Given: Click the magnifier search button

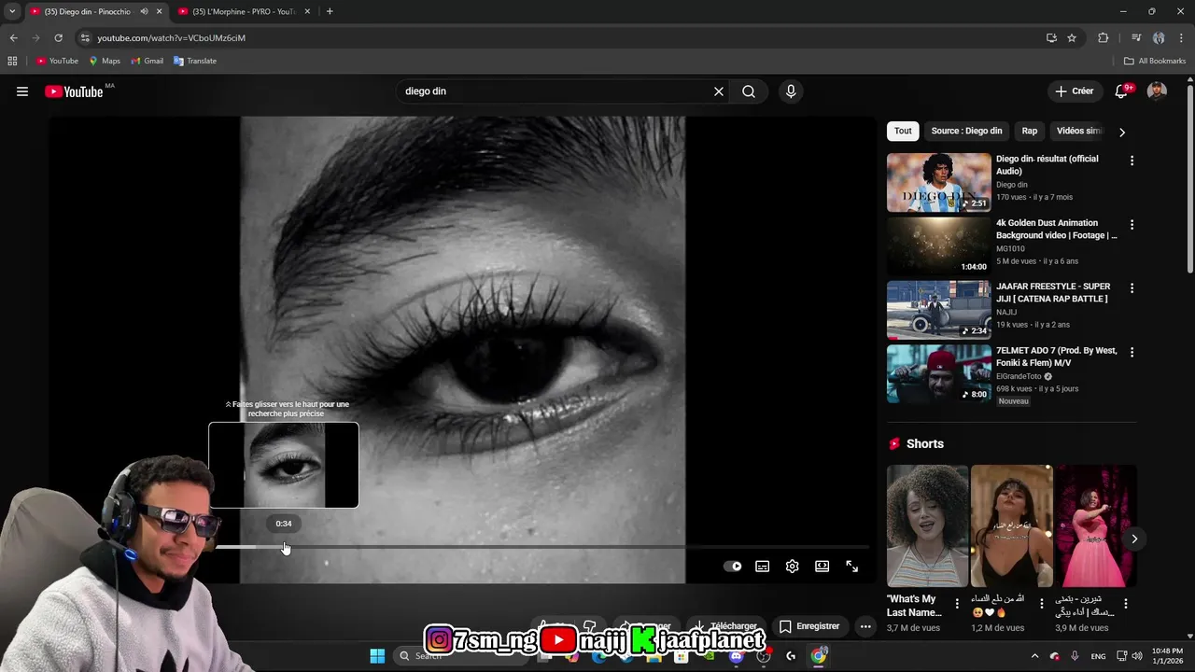Looking at the screenshot, I should coord(749,91).
